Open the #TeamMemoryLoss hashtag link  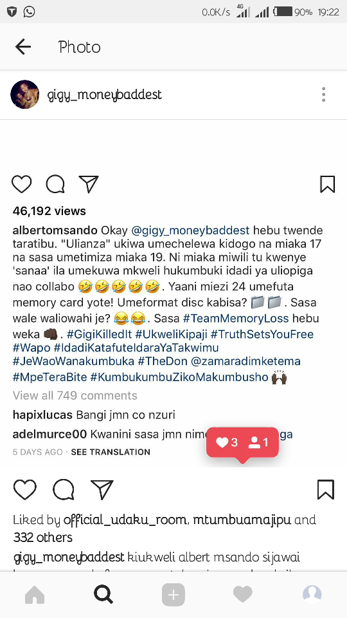coord(236,318)
